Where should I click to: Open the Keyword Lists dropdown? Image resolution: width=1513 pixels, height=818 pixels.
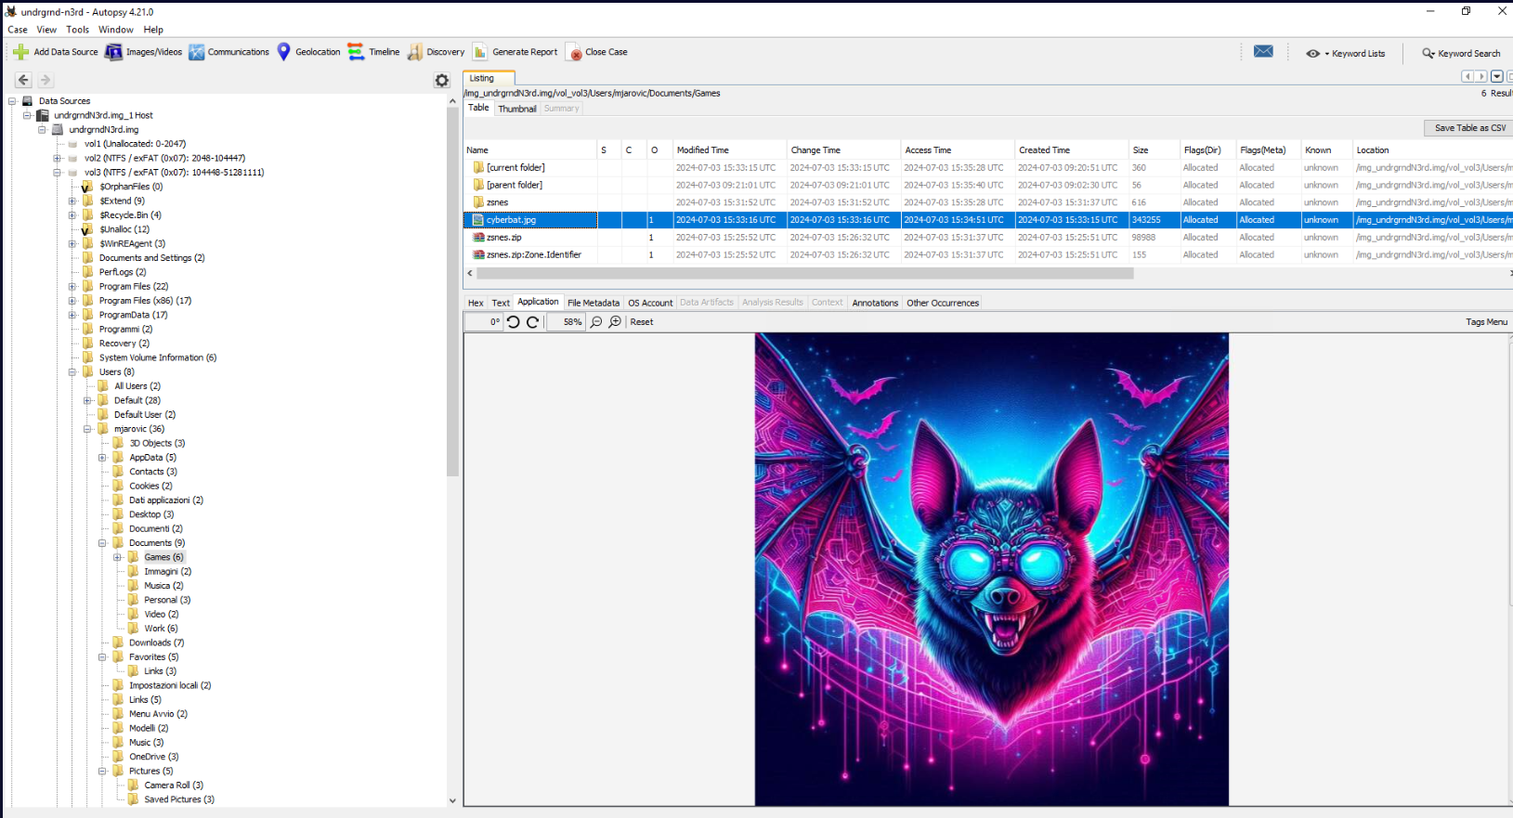[1346, 53]
